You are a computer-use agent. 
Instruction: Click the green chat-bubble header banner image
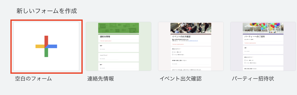point(119,28)
